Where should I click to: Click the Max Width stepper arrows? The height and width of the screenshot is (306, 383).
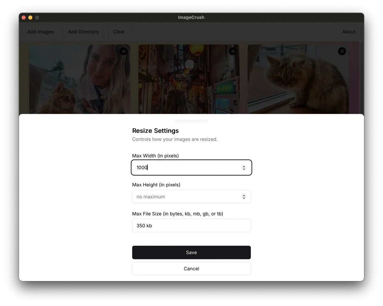244,168
